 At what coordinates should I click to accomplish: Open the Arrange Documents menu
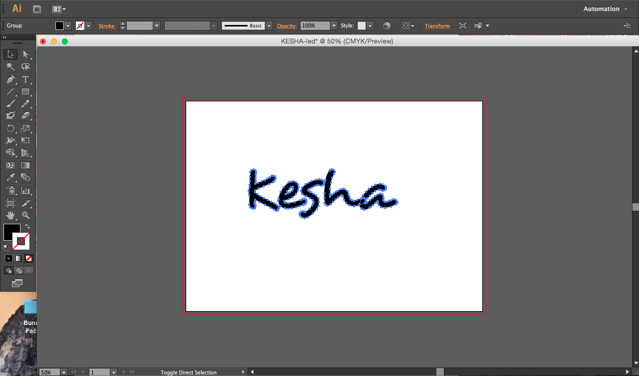tap(59, 9)
